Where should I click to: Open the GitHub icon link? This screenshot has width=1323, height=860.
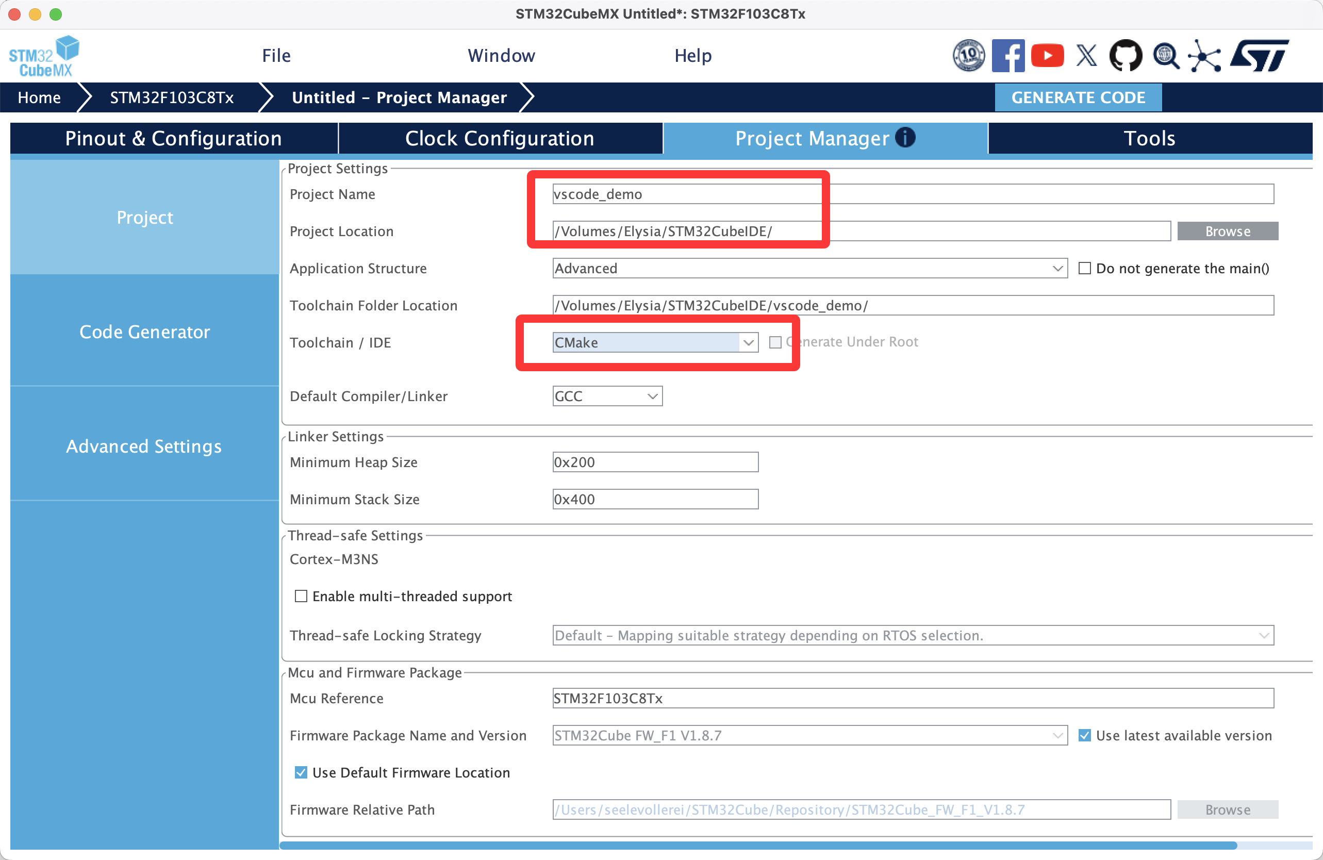(x=1126, y=56)
